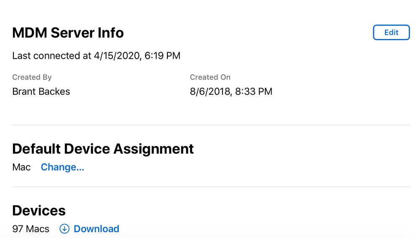The height and width of the screenshot is (238, 418).
Task: Select the Default Device Assignment heading
Action: tap(103, 149)
